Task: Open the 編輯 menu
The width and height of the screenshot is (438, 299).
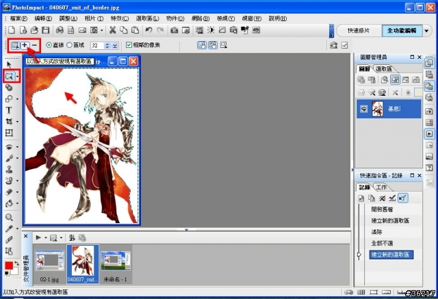Action: (x=43, y=18)
